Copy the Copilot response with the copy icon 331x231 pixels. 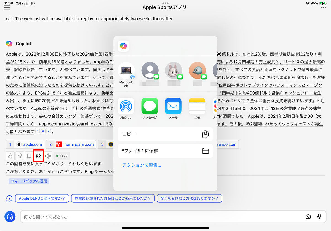29,156
